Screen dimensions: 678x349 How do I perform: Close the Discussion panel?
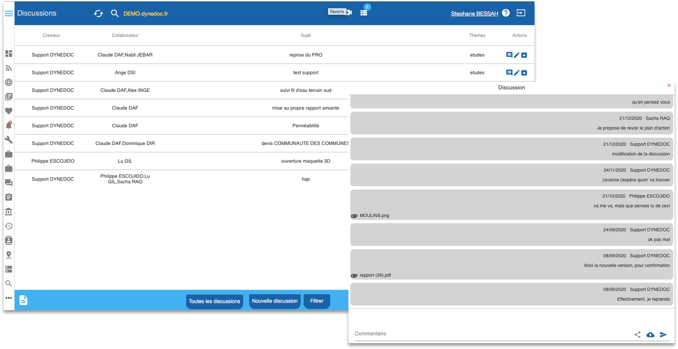[669, 85]
